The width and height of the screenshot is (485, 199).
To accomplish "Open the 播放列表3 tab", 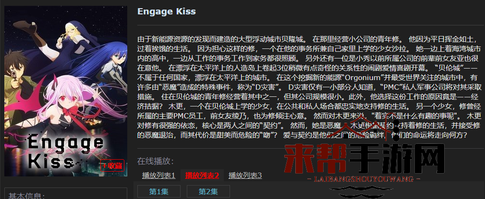I will point(245,176).
